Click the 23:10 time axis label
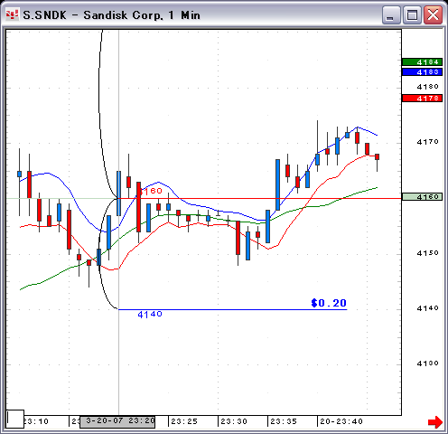This screenshot has width=448, height=434. click(x=36, y=421)
